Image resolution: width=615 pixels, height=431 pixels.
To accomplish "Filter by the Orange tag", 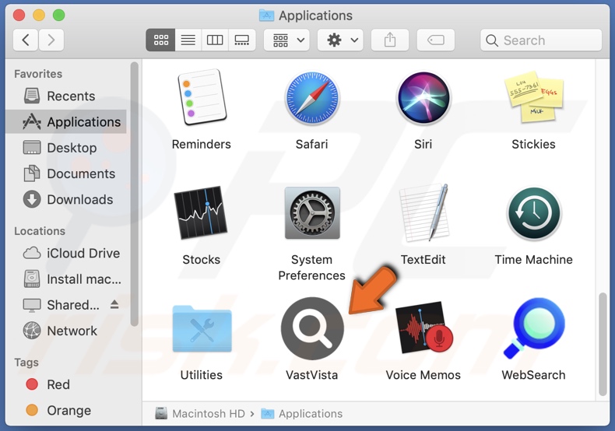I will pyautogui.click(x=66, y=410).
